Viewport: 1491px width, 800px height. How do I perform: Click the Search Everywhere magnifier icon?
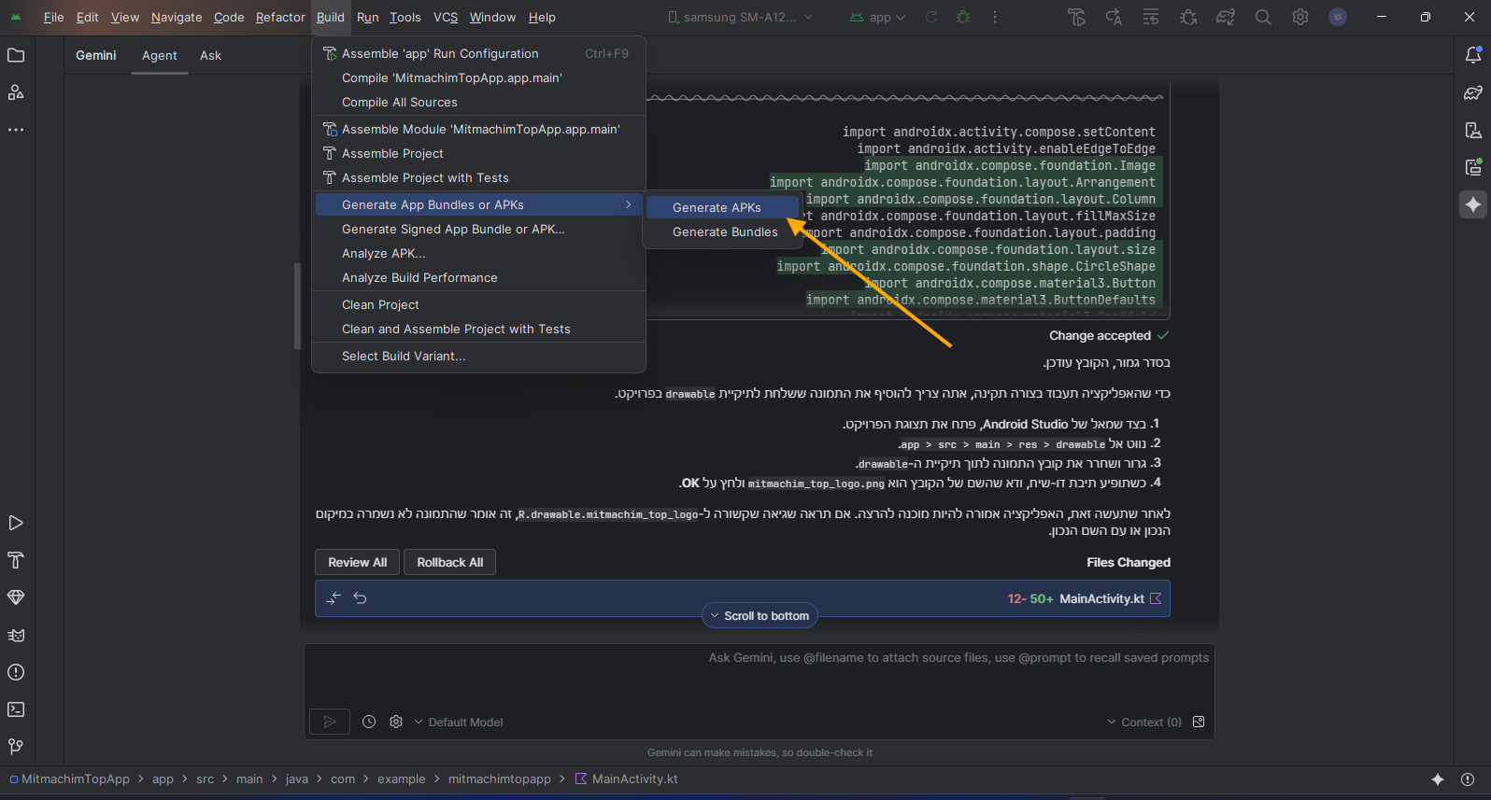pyautogui.click(x=1263, y=17)
